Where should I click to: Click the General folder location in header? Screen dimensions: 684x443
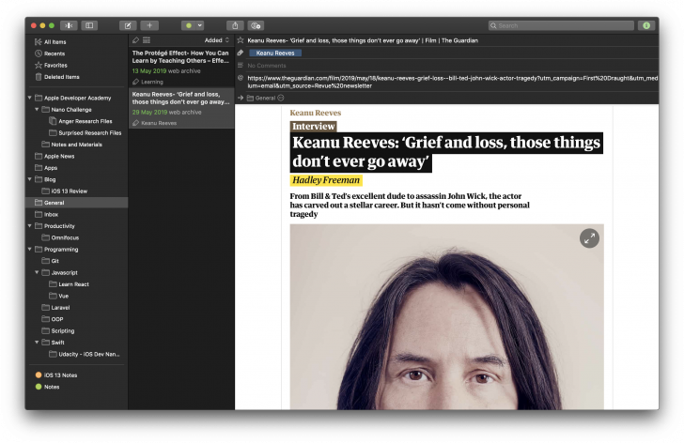tap(261, 98)
